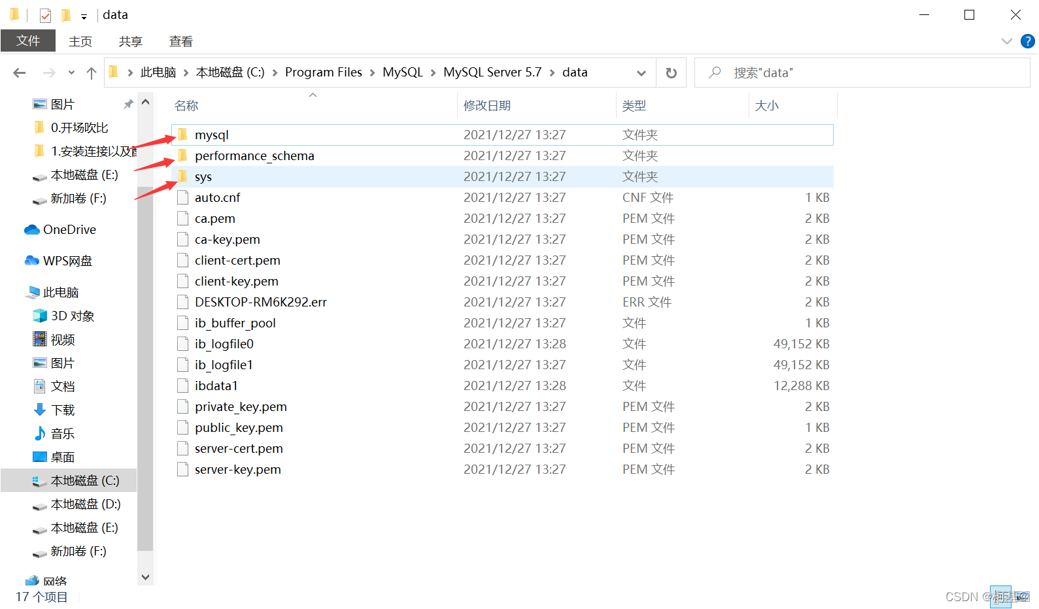
Task: Go up one folder level
Action: point(92,73)
